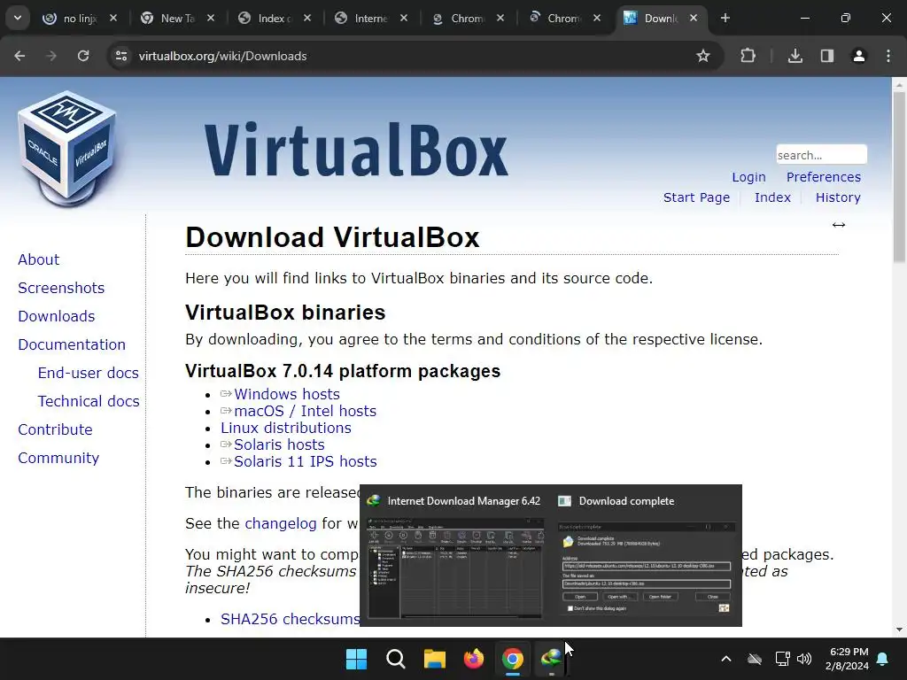Toggle the Chrome side panel icon
Image resolution: width=907 pixels, height=680 pixels.
827,56
